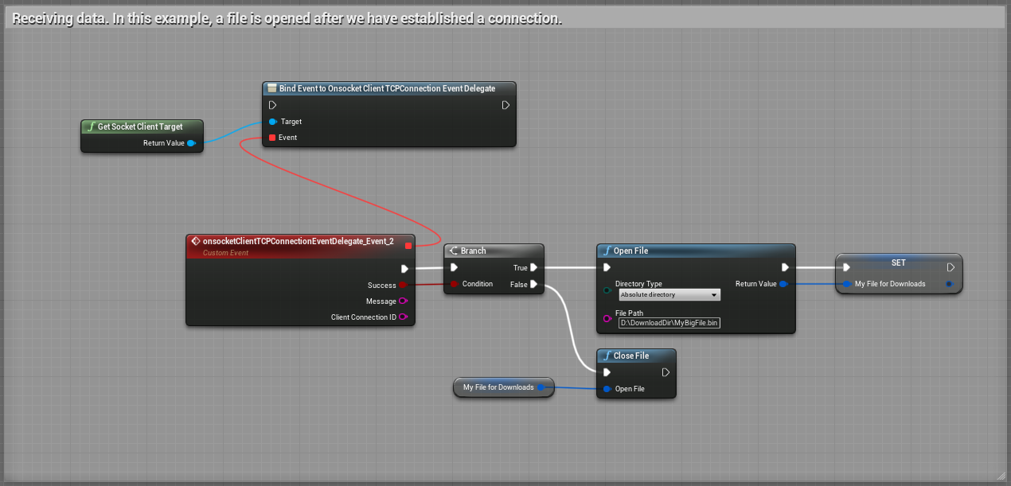
Task: Click the Return Value pin on Get Socket Client Target
Action: point(191,143)
